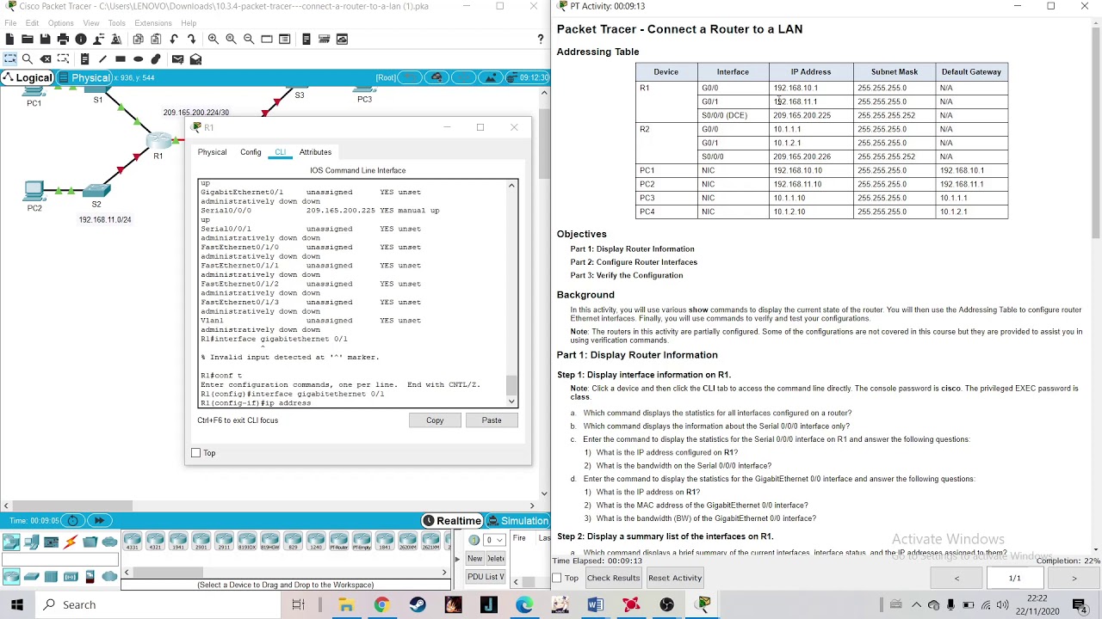
Task: Click the New scenario button
Action: tap(475, 559)
